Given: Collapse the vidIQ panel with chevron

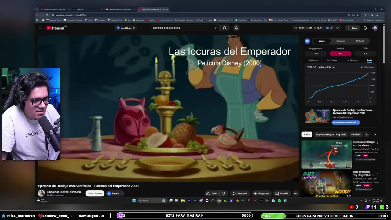Looking at the screenshot, I should click(x=374, y=41).
